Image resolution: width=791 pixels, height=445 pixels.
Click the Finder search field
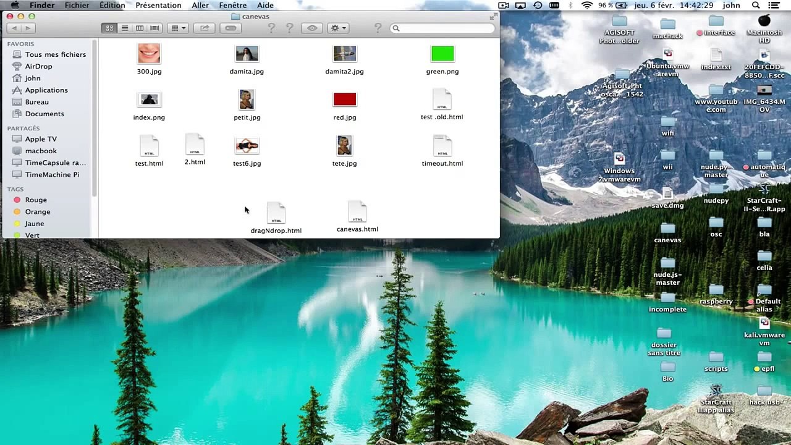442,28
